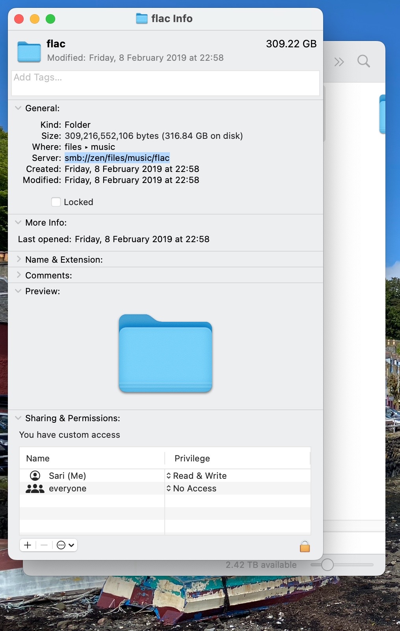Select the Sari (Me) user row
The image size is (400, 631).
pos(67,476)
